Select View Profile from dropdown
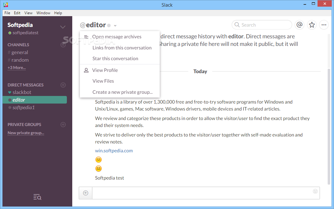Image resolution: width=334 pixels, height=209 pixels. coord(120,70)
